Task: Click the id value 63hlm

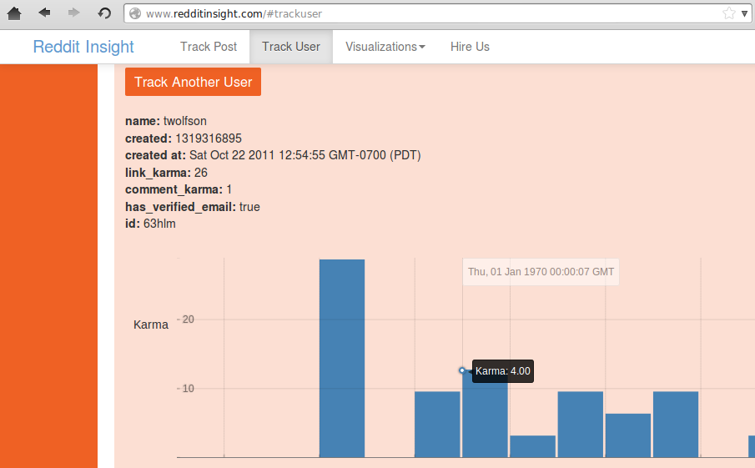Action: coord(159,224)
